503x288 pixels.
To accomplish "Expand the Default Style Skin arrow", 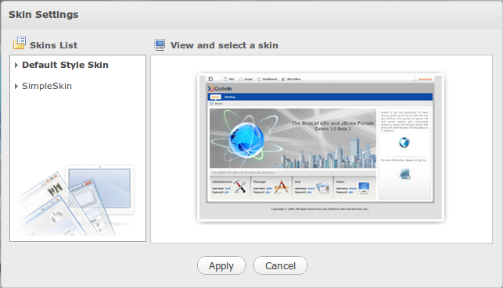I will 16,65.
